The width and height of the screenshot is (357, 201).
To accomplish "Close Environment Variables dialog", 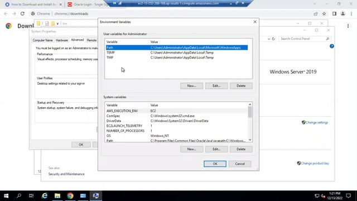I will pyautogui.click(x=255, y=22).
